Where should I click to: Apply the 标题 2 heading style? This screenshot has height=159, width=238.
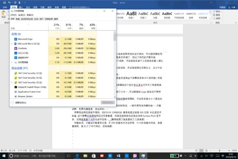(143, 15)
